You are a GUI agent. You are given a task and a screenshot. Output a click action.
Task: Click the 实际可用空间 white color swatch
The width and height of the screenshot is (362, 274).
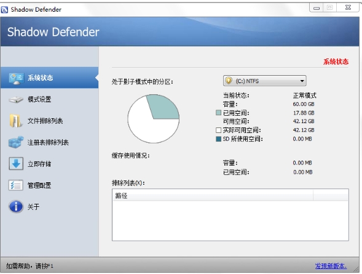(x=218, y=130)
